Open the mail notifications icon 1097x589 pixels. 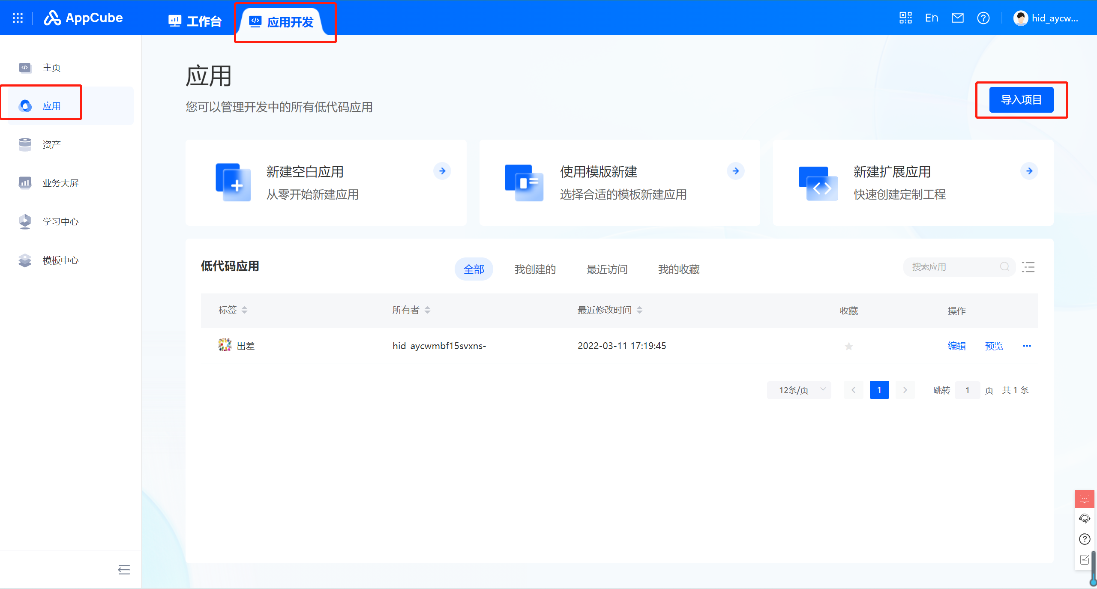pyautogui.click(x=958, y=18)
